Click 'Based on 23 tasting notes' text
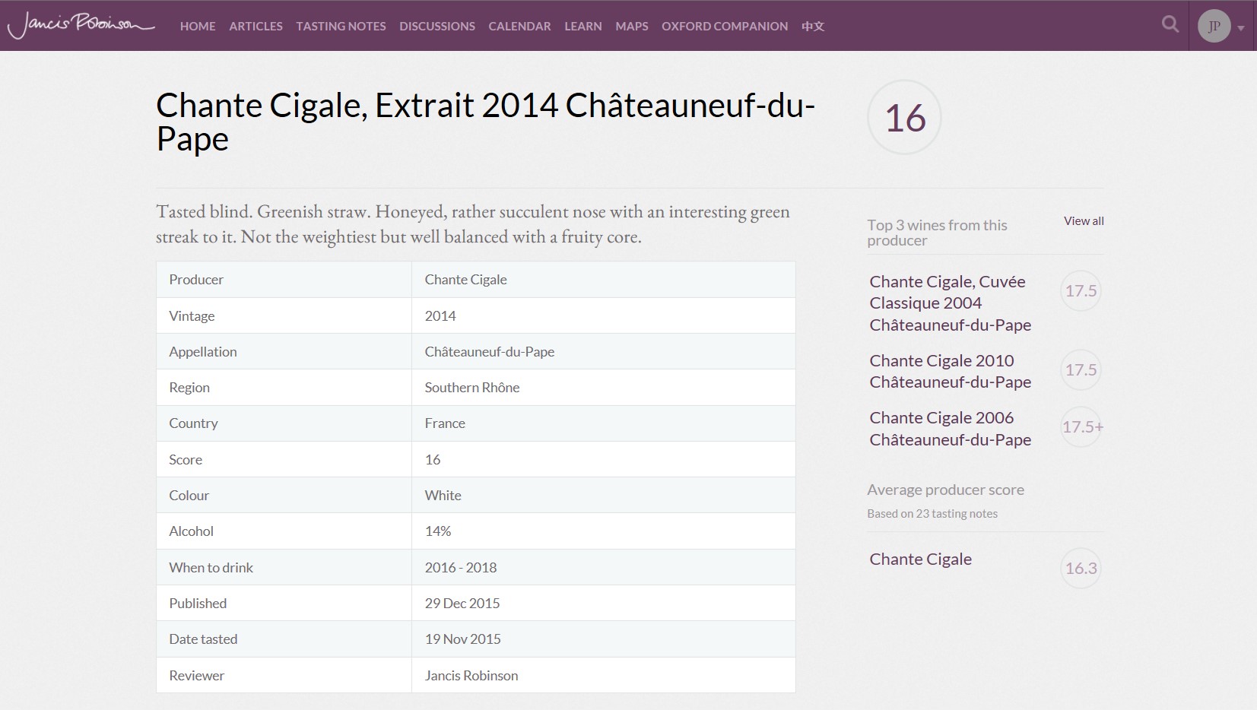The height and width of the screenshot is (710, 1257). pyautogui.click(x=932, y=513)
